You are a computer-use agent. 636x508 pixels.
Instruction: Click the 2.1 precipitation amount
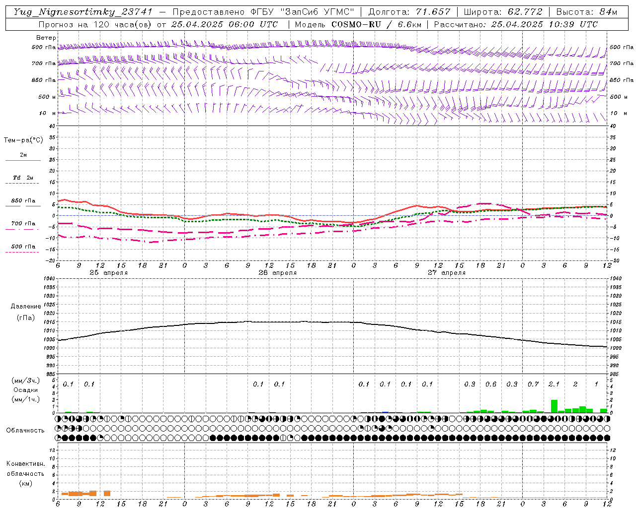(554, 384)
